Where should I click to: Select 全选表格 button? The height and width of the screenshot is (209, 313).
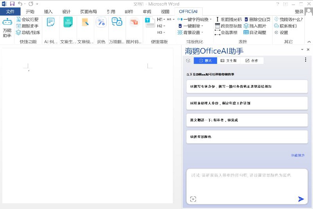(226, 33)
